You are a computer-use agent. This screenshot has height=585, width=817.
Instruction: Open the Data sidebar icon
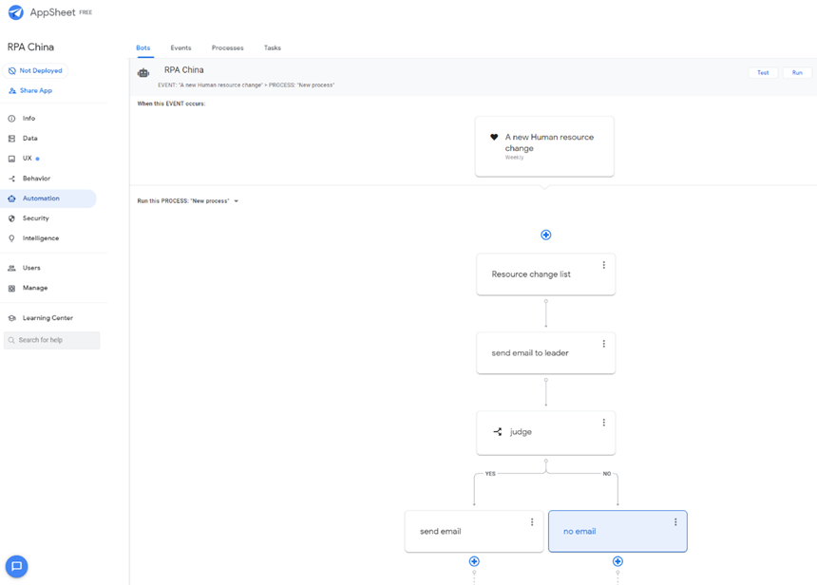coord(11,139)
